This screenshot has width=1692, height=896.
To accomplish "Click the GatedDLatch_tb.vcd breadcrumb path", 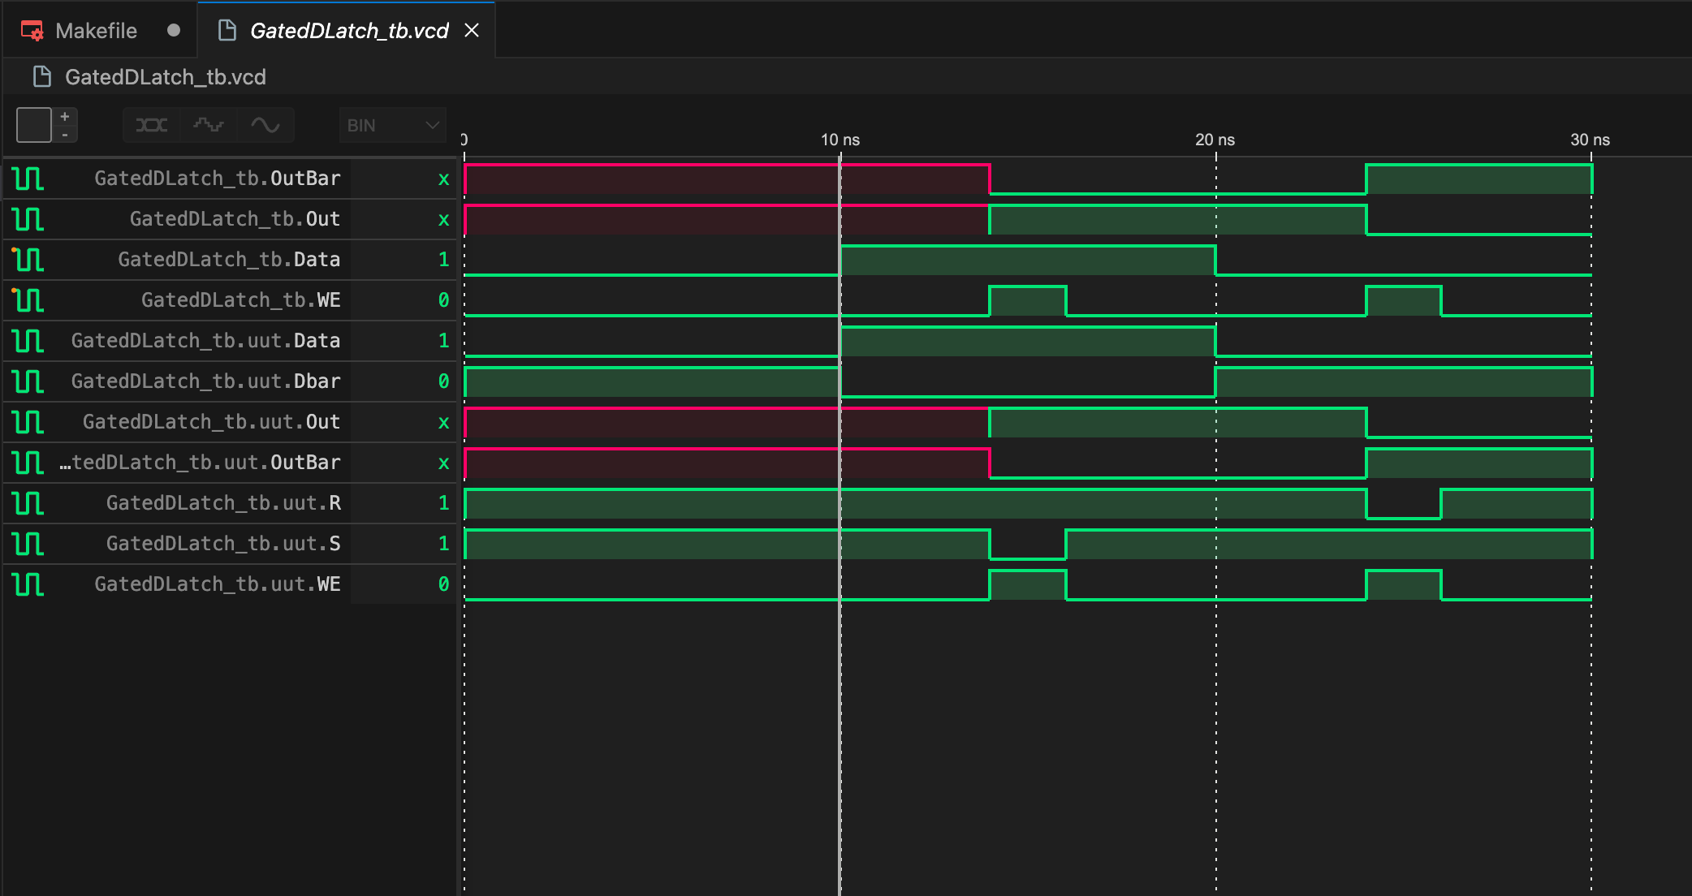I will (165, 77).
